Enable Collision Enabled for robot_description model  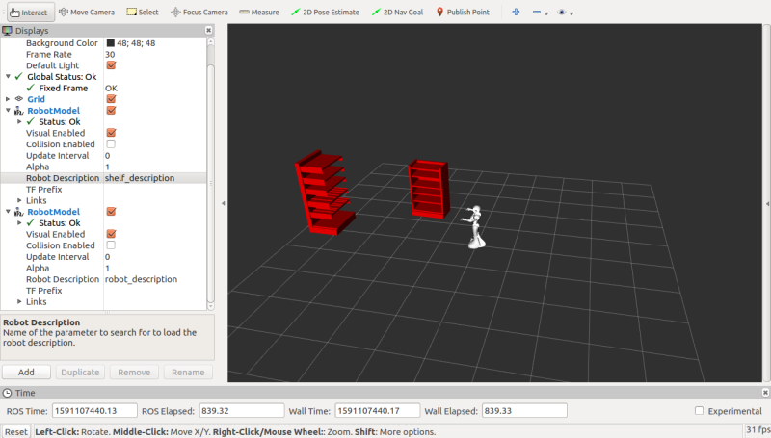[111, 245]
